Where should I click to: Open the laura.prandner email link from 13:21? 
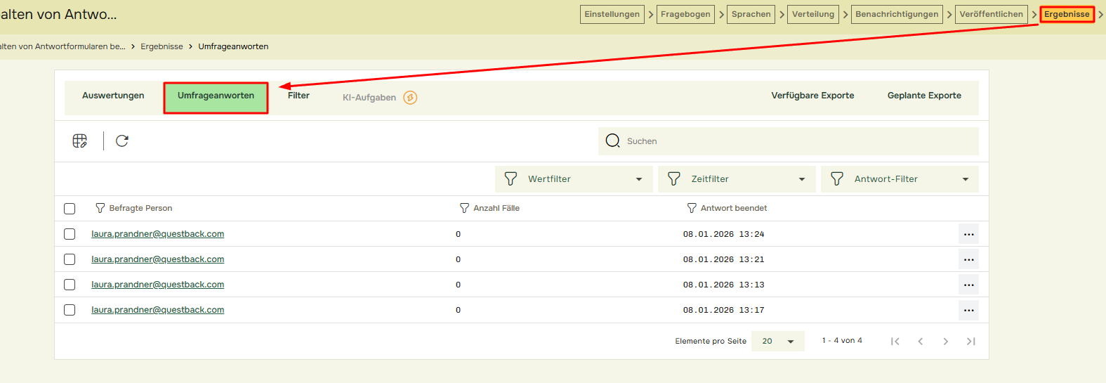pyautogui.click(x=158, y=259)
